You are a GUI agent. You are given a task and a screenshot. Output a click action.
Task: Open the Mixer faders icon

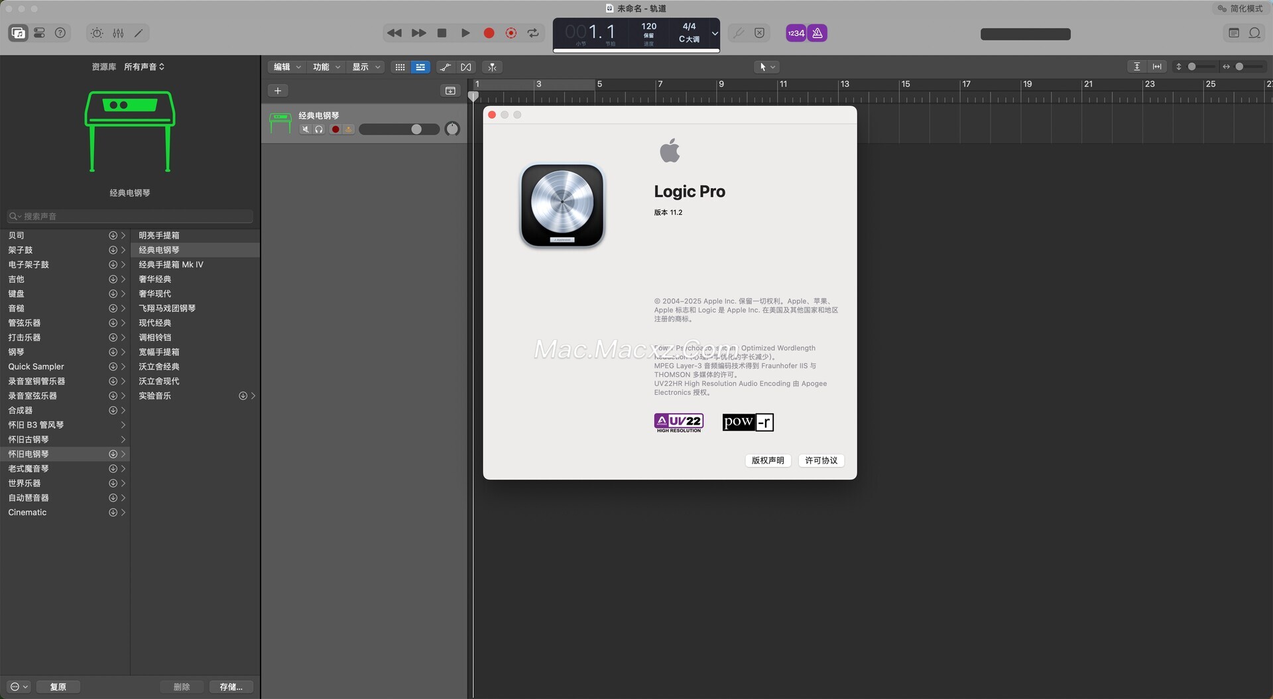click(x=118, y=33)
